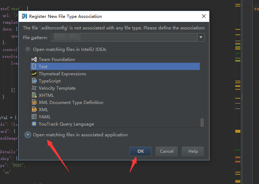Image resolution: width=259 pixels, height=184 pixels.
Task: Click the large yellow warning marker in editor stripe
Action: pyautogui.click(x=238, y=131)
